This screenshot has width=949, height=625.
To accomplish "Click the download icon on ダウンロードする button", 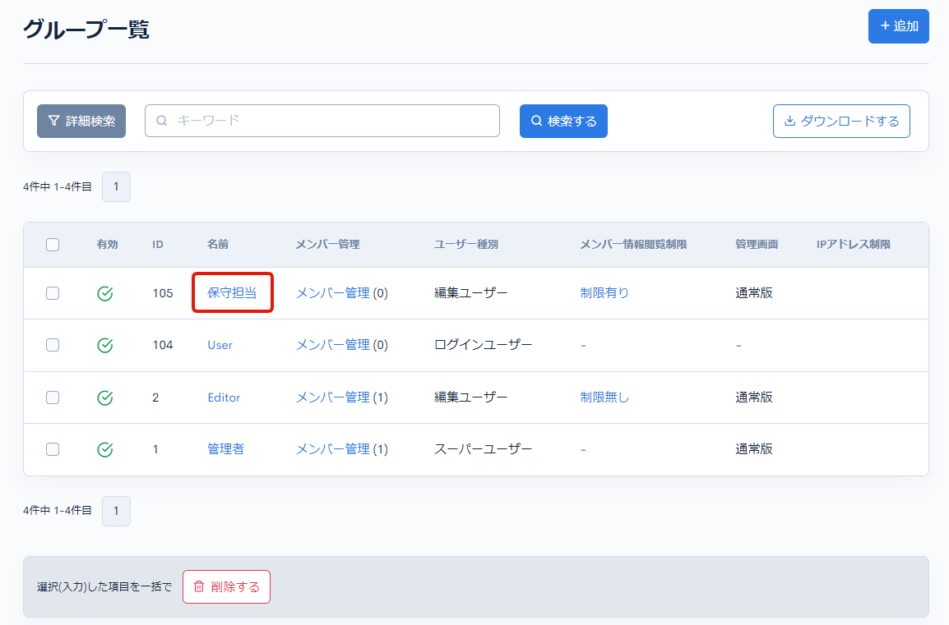I will point(789,121).
